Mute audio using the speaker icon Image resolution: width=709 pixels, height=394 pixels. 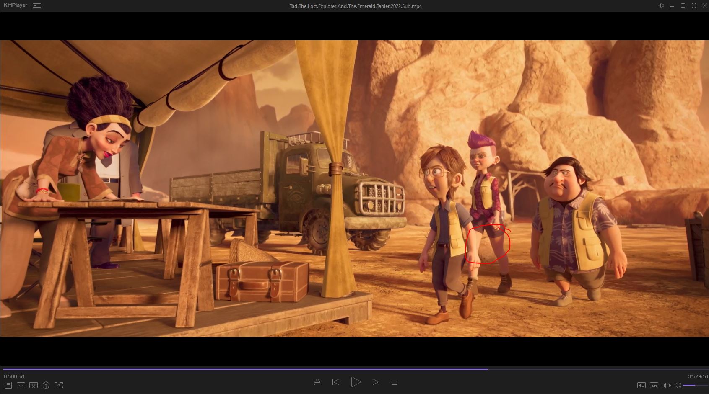pos(677,385)
